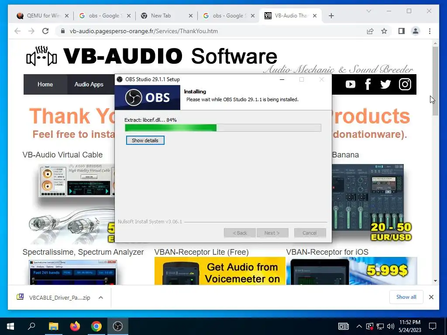Open Windows Start menu

click(10, 326)
